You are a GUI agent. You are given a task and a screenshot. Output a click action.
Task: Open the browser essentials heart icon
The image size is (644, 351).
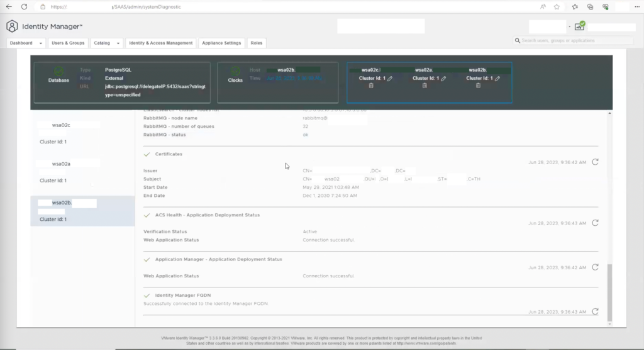606,6
